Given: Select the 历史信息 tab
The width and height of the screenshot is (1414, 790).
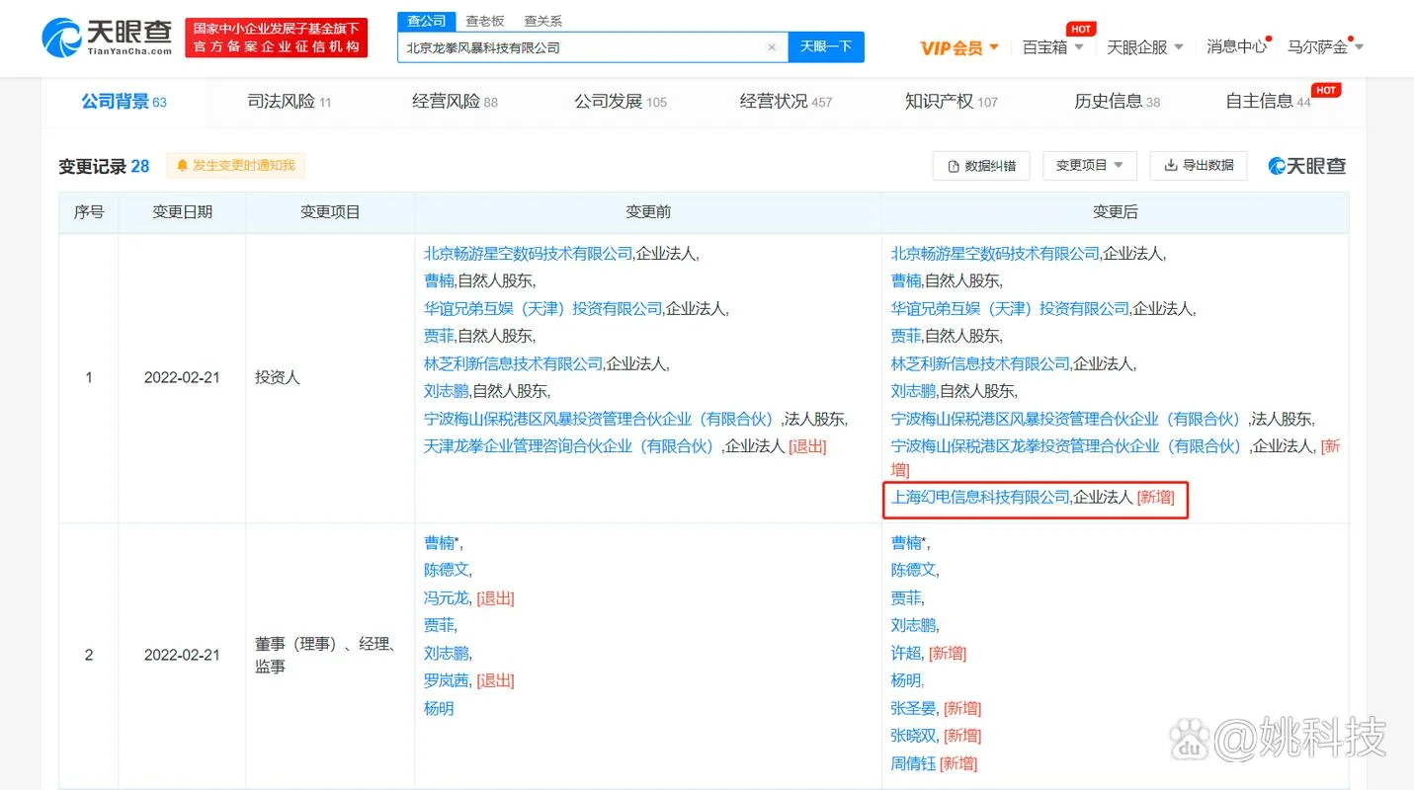Looking at the screenshot, I should tap(1117, 101).
